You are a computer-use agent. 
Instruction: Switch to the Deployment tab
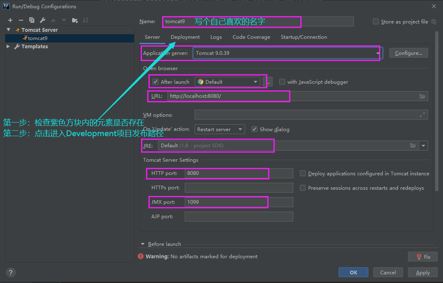(185, 37)
